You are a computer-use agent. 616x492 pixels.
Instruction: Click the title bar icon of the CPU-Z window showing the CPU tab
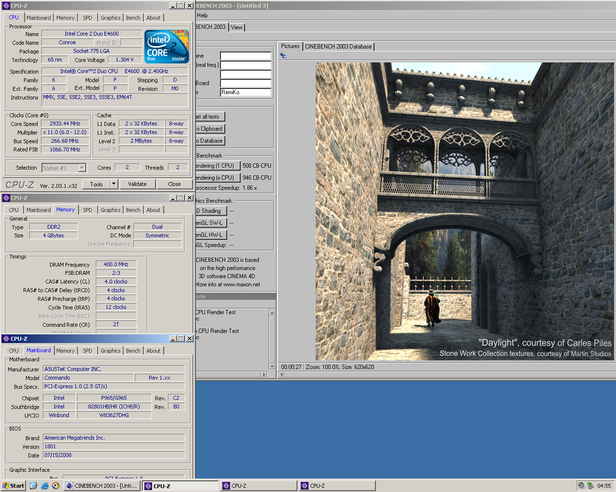tap(6, 6)
